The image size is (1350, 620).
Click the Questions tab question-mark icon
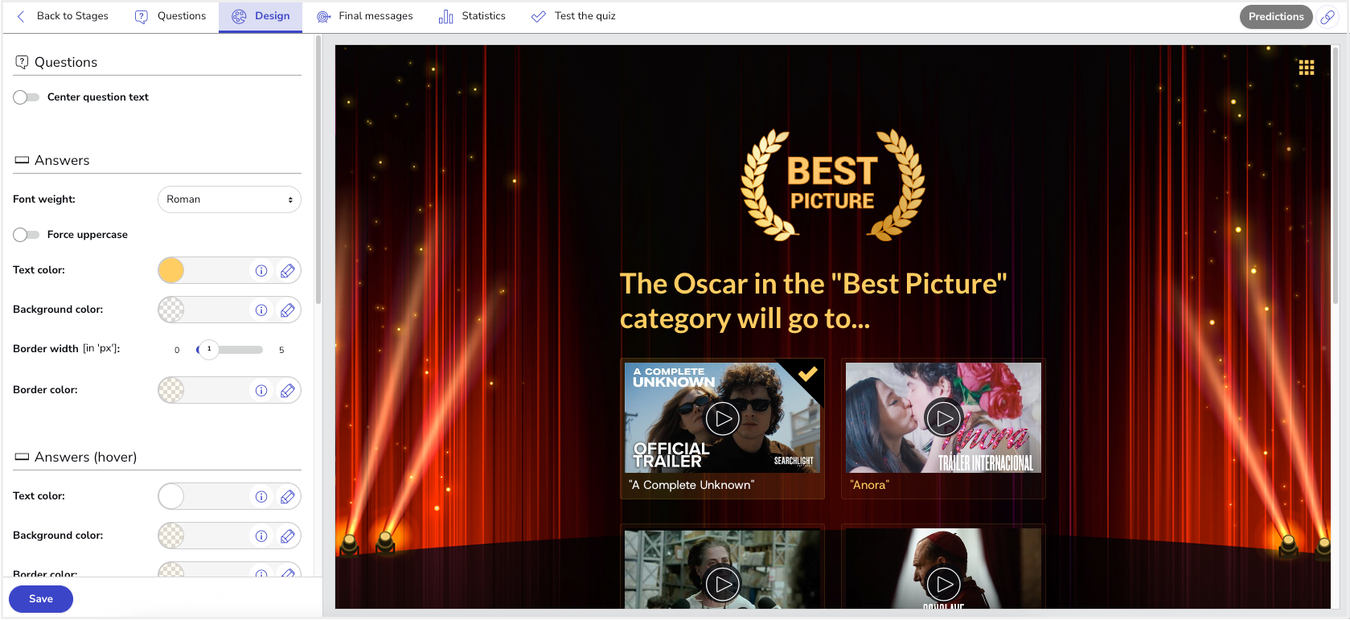[x=142, y=16]
